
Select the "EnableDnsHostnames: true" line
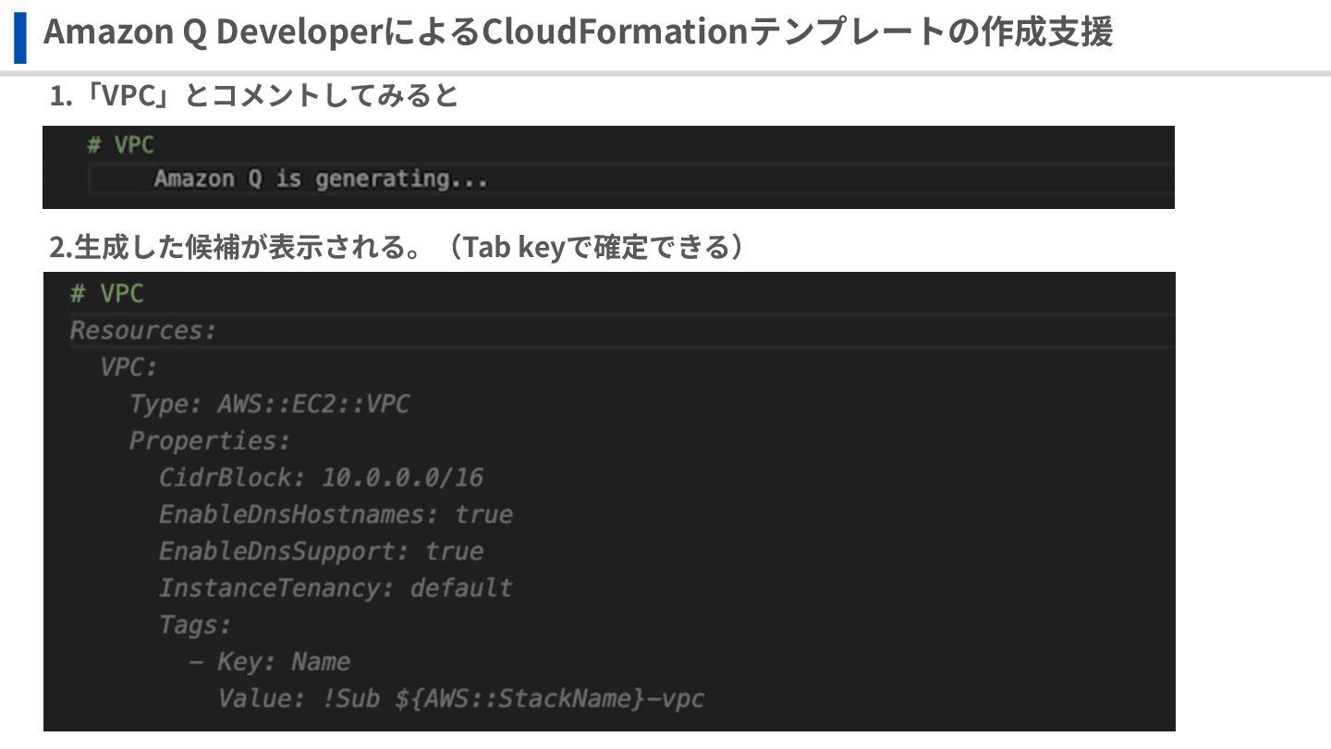pos(336,514)
